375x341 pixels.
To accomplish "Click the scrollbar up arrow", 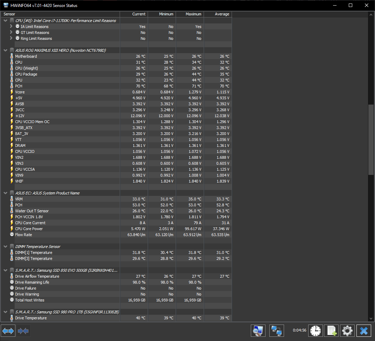I will click(371, 14).
